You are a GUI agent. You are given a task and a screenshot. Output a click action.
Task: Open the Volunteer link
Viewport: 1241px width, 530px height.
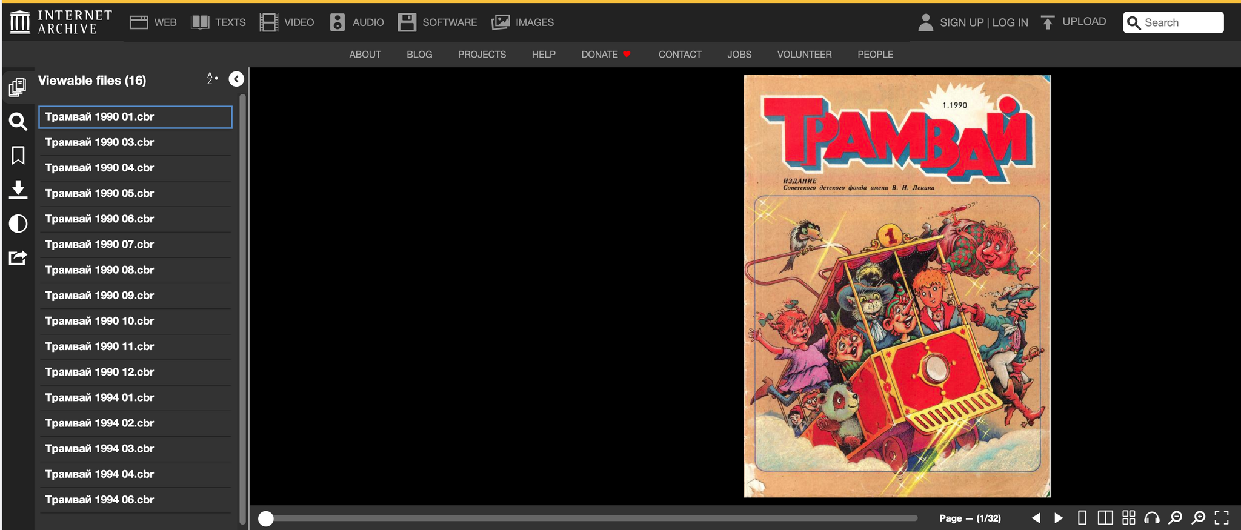coord(804,55)
